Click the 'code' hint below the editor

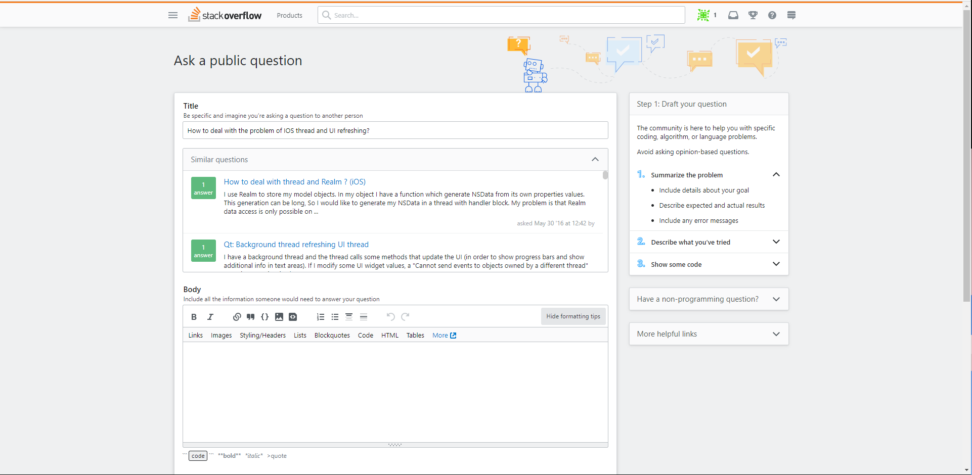tap(198, 456)
